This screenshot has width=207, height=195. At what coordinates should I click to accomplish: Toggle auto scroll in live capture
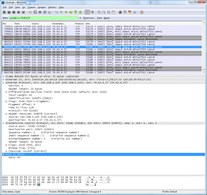pyautogui.click(x=92, y=12)
